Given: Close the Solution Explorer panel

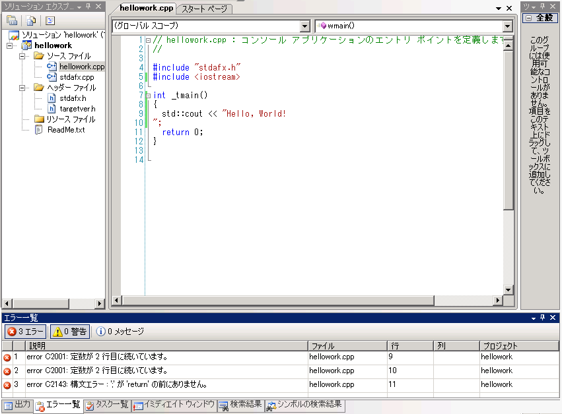Looking at the screenshot, I should (x=98, y=7).
